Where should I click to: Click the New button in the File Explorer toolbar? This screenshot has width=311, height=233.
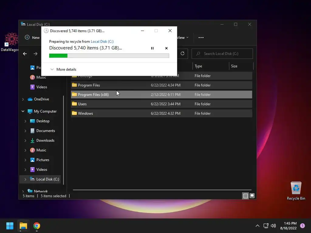[32, 37]
